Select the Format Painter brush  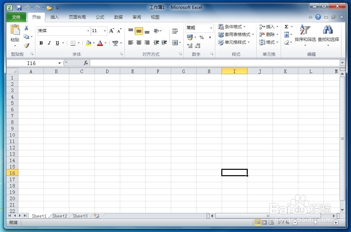(x=27, y=46)
